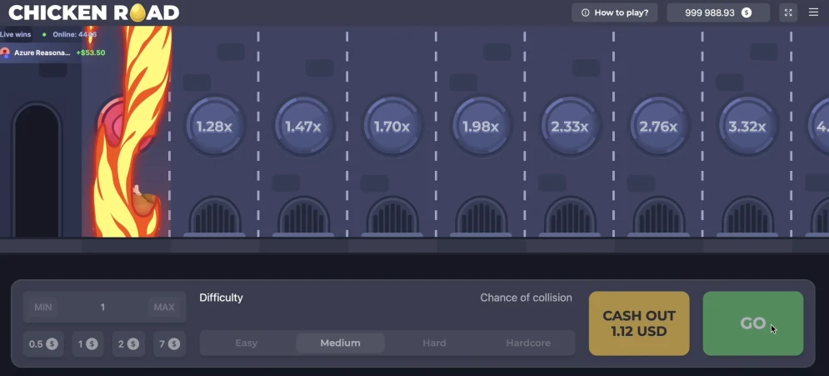This screenshot has height=376, width=829.
Task: Select Hard difficulty
Action: coord(434,343)
